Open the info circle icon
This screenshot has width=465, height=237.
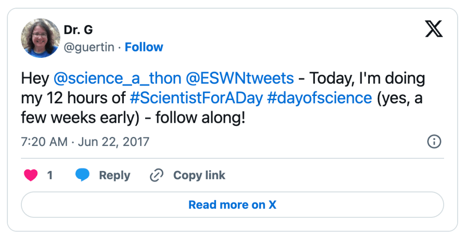[x=434, y=142]
